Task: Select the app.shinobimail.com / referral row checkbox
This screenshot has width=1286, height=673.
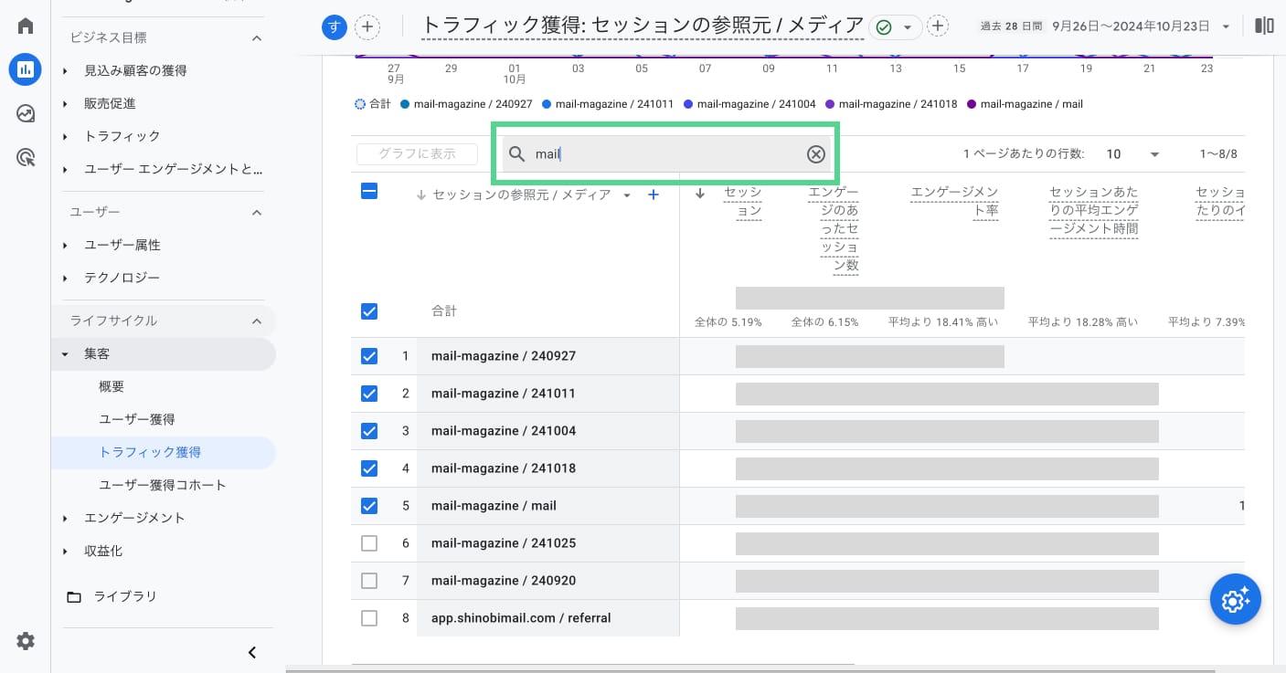Action: point(369,618)
